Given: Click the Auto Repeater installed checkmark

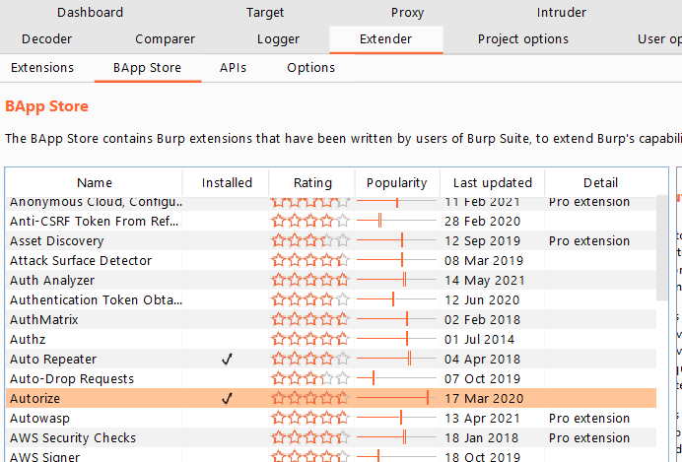Looking at the screenshot, I should 227,360.
